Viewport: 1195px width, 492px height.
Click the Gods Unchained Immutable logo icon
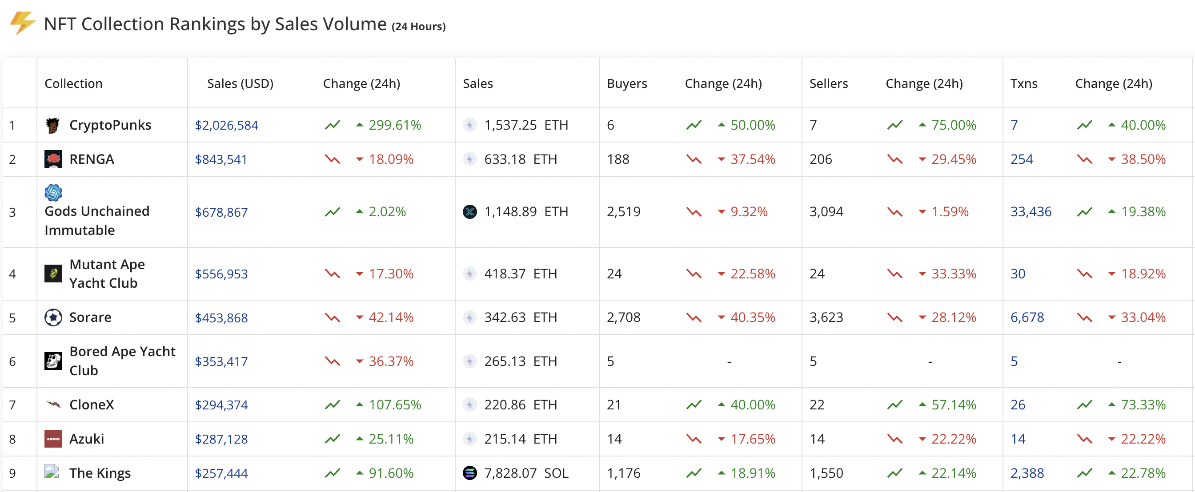point(53,192)
